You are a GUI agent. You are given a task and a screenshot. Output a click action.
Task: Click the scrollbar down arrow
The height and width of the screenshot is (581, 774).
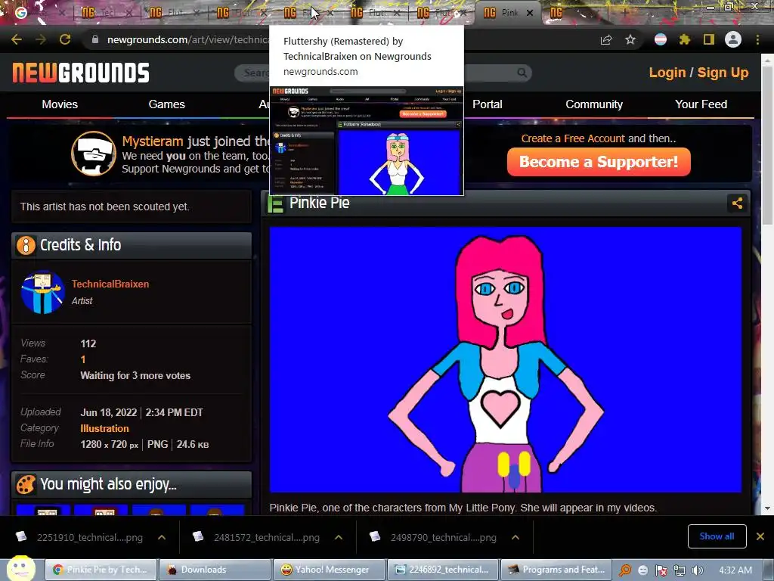pos(767,508)
